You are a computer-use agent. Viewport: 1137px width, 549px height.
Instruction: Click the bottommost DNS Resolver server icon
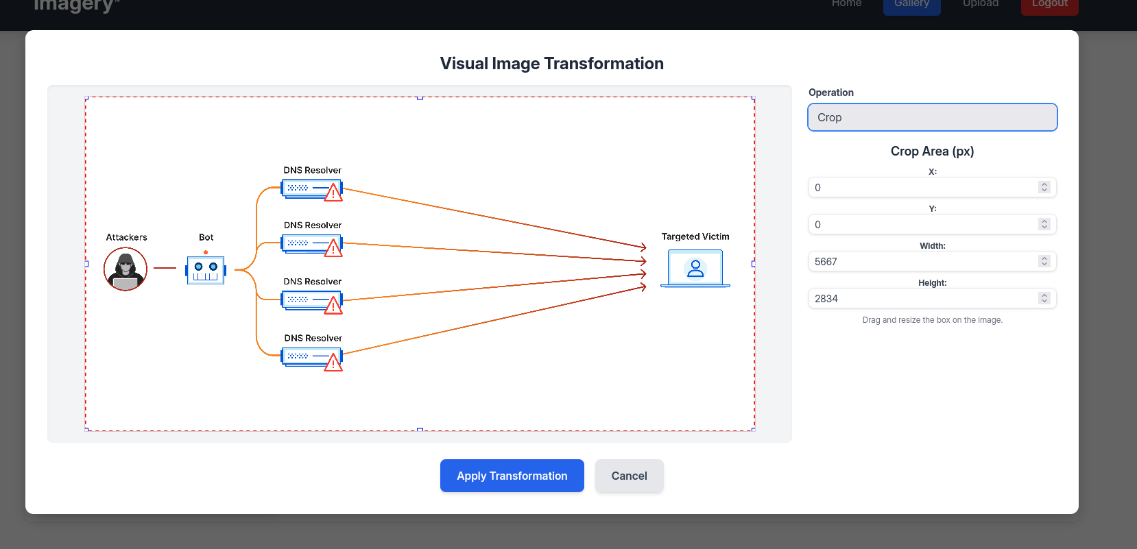(312, 358)
